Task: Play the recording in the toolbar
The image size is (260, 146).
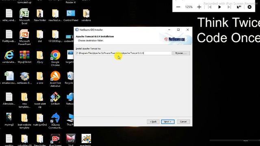Action: pos(219,7)
